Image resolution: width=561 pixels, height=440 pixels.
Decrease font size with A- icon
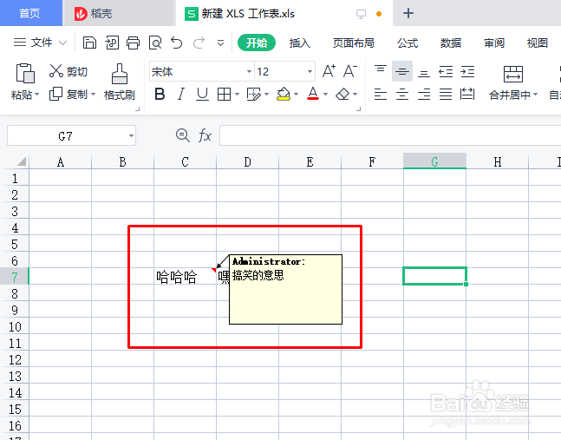(350, 71)
